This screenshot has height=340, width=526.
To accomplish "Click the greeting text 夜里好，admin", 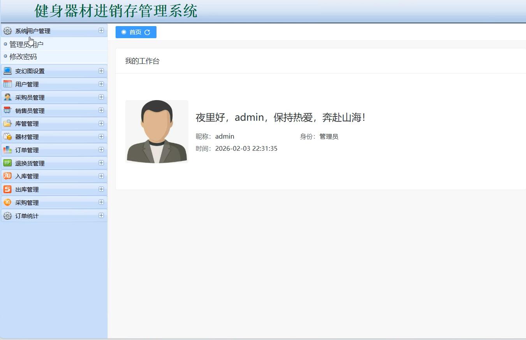I will coord(230,117).
